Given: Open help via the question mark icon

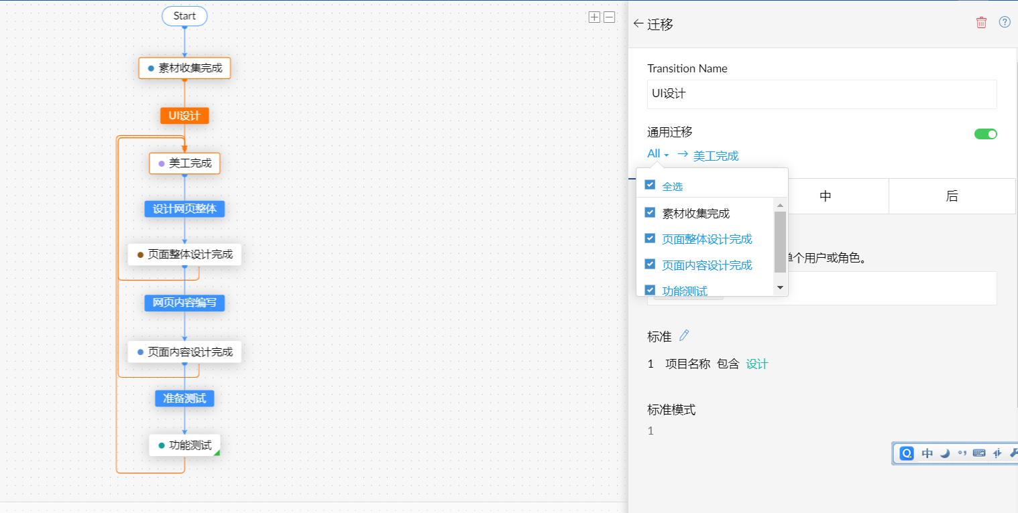Looking at the screenshot, I should pyautogui.click(x=1005, y=22).
